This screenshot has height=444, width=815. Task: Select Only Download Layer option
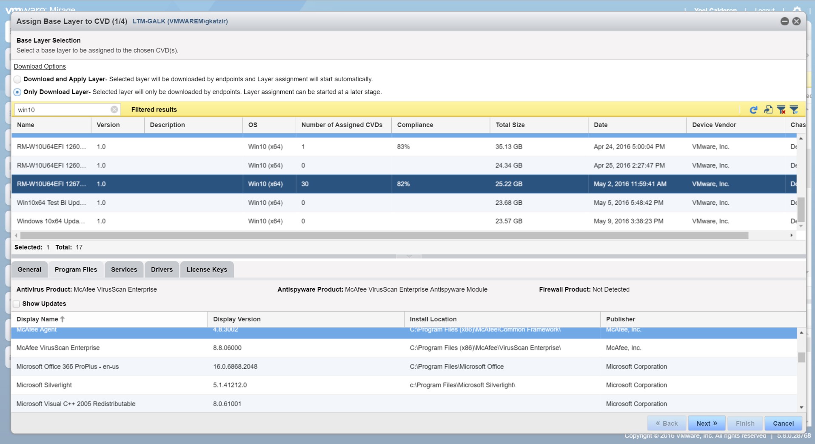(17, 92)
